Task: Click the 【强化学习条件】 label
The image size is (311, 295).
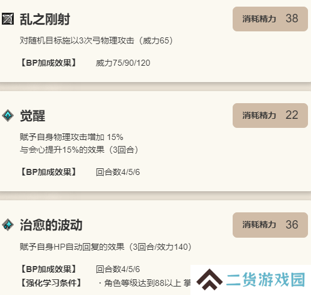Action: pos(51,283)
